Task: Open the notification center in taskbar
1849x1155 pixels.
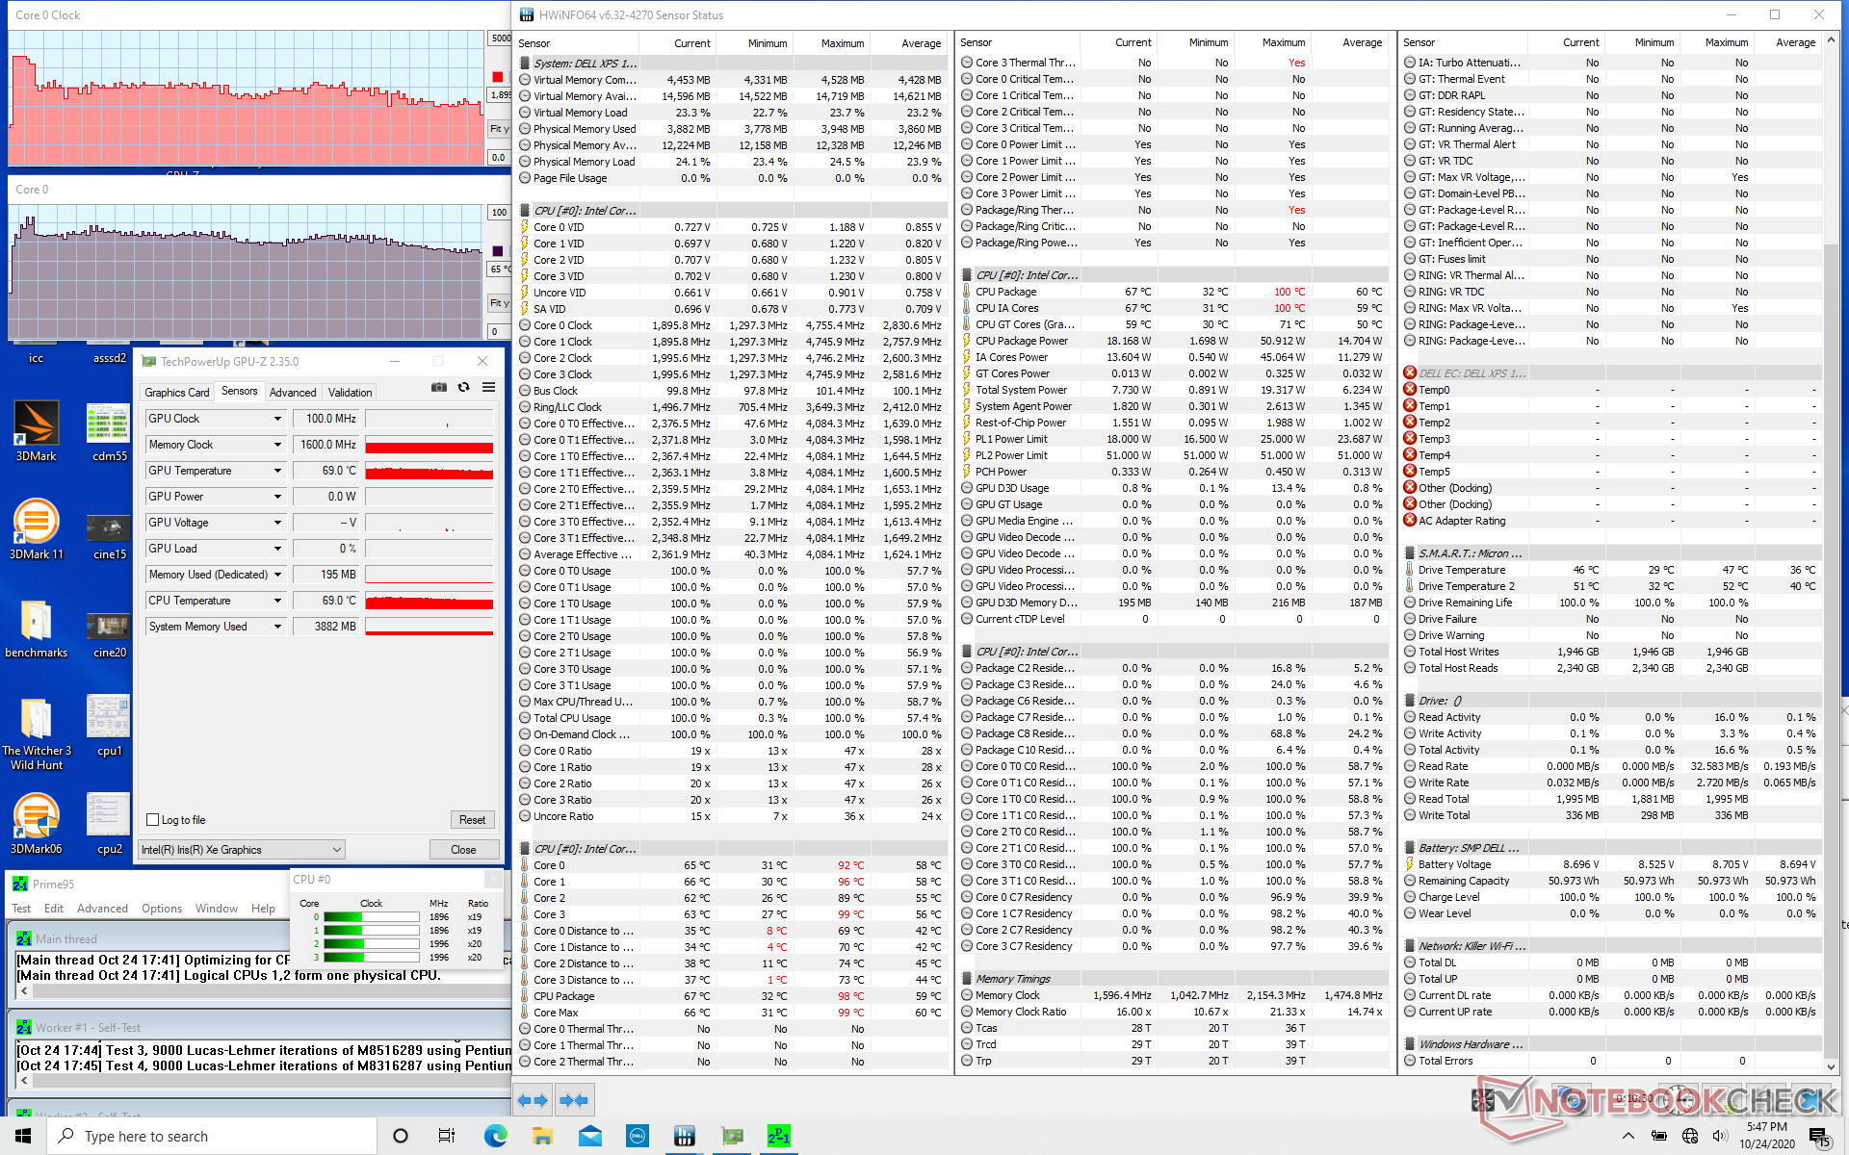Action: (1821, 1137)
